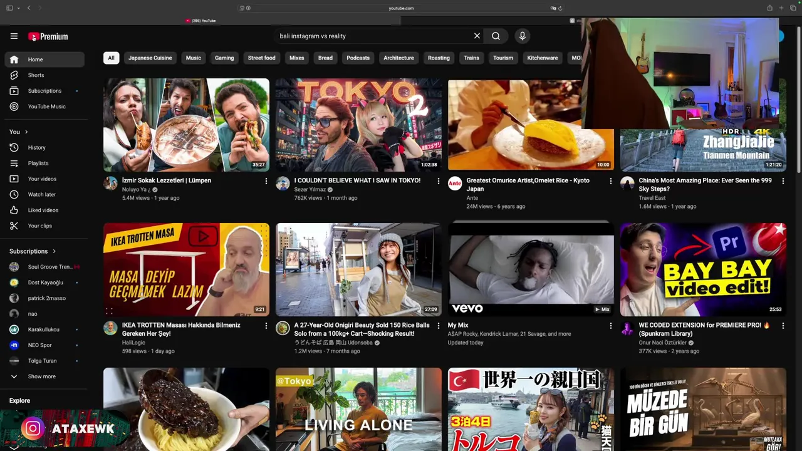Open Travel East channel avatar
This screenshot has height=451, width=802.
tap(627, 183)
